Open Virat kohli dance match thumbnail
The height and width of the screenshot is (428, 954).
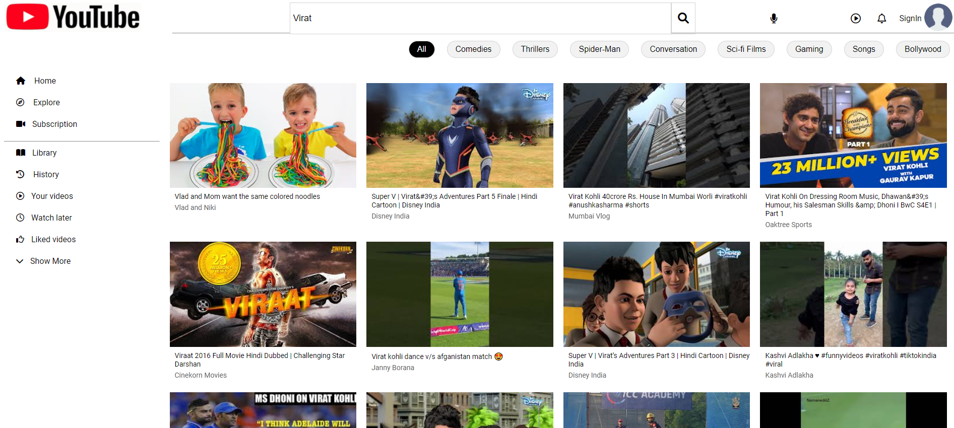(460, 294)
